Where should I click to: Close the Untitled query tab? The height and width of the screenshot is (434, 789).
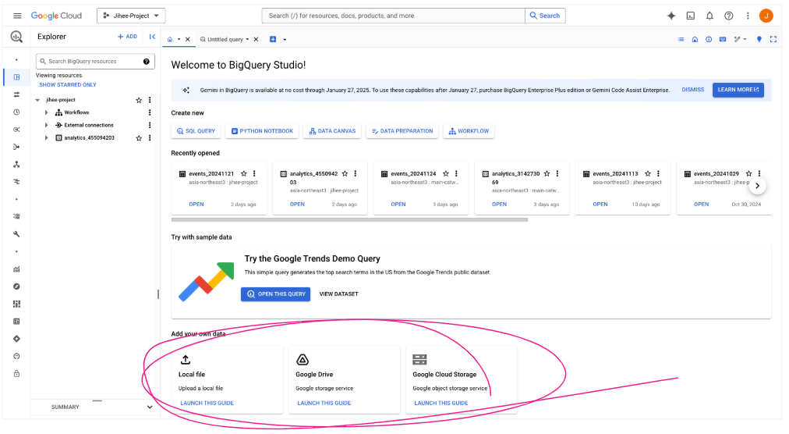coord(257,39)
